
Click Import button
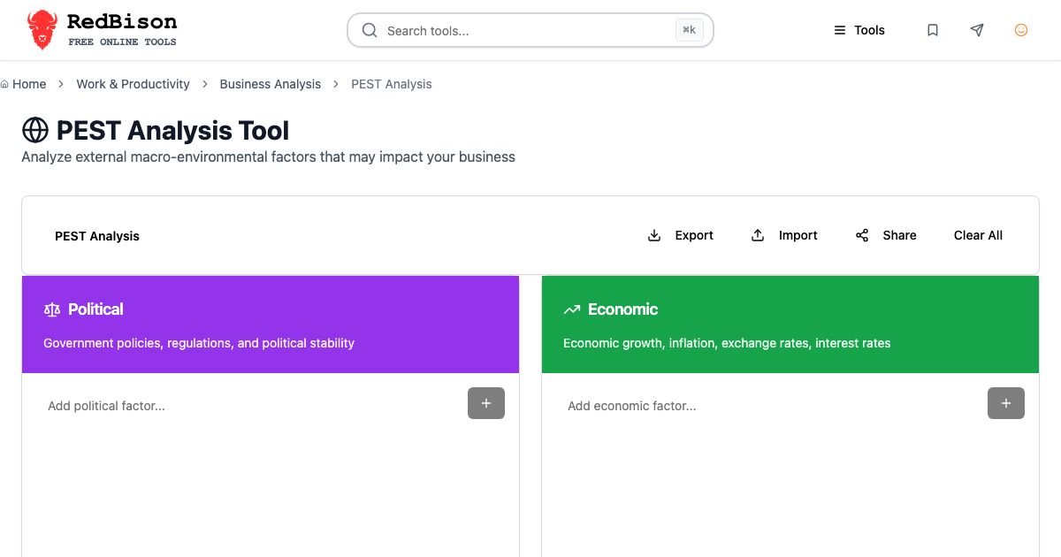pos(784,235)
